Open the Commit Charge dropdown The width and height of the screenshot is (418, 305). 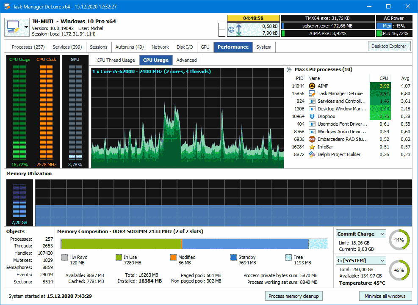[360, 234]
